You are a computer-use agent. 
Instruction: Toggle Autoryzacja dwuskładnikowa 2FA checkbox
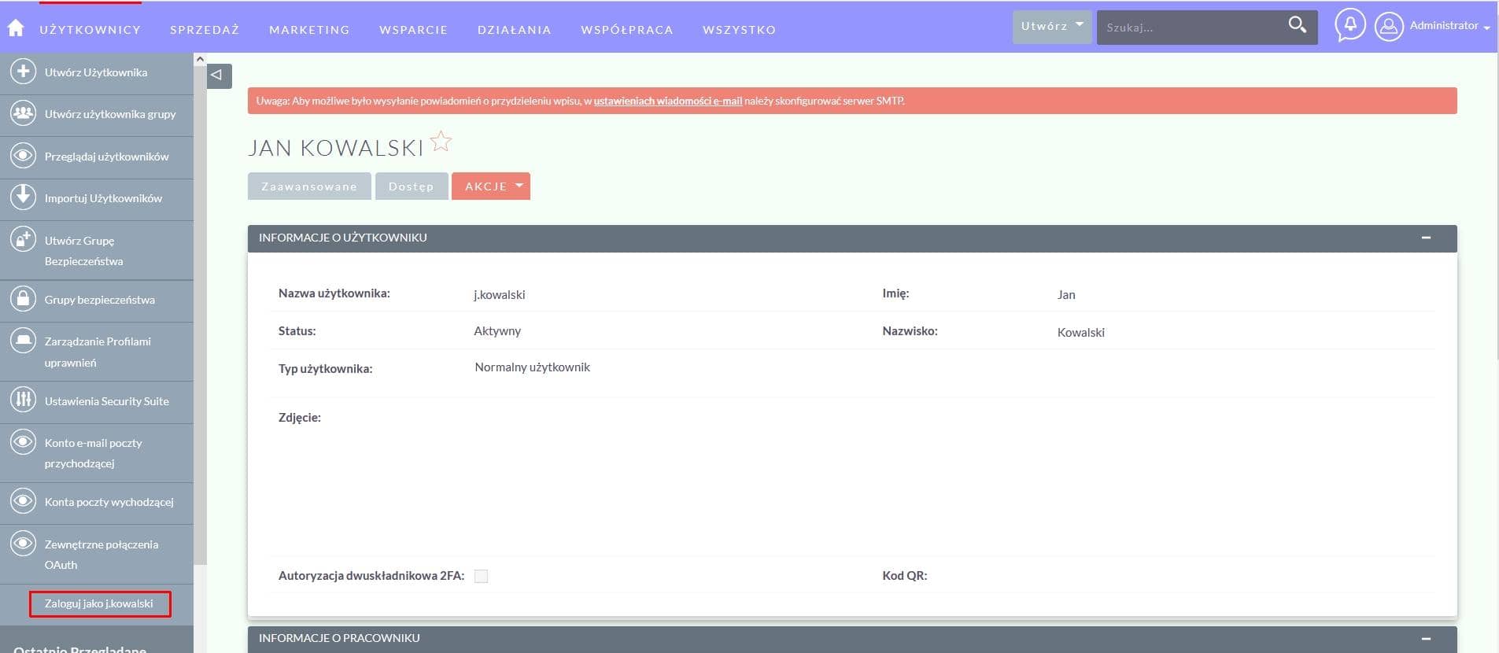tap(482, 577)
